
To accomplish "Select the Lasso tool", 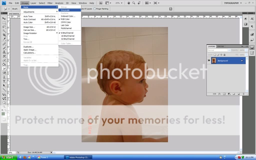I will coord(4,26).
